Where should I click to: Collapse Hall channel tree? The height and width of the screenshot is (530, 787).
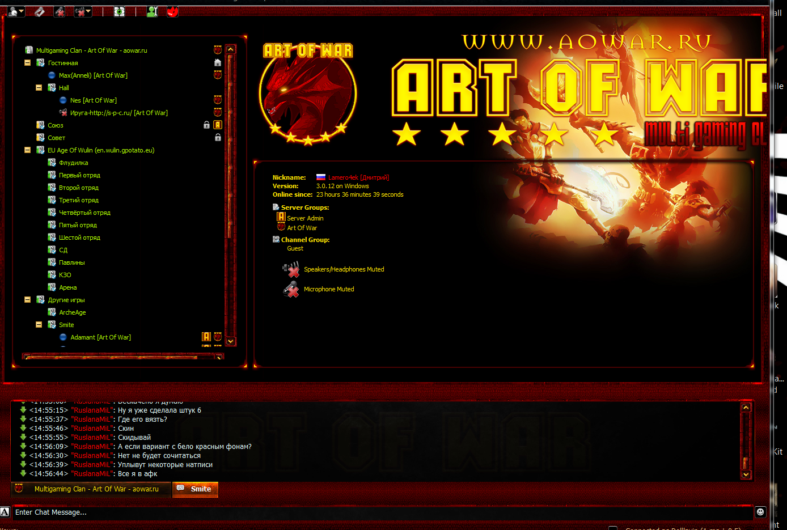pyautogui.click(x=39, y=88)
